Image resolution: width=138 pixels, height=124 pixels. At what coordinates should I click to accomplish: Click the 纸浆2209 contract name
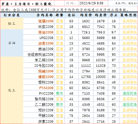[x=46, y=27]
